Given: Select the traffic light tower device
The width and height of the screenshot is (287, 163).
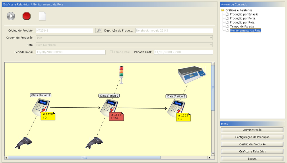Looking at the screenshot, I should pos(121,75).
